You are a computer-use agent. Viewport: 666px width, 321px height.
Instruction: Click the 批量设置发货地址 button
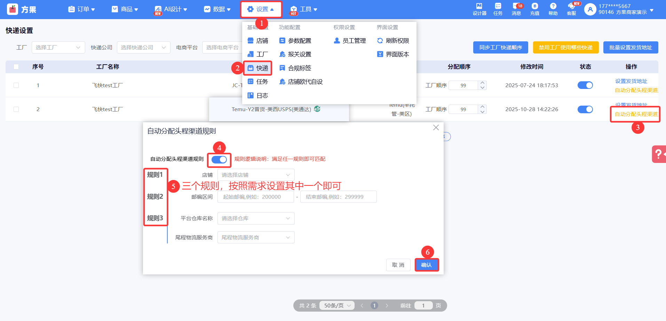tap(631, 48)
